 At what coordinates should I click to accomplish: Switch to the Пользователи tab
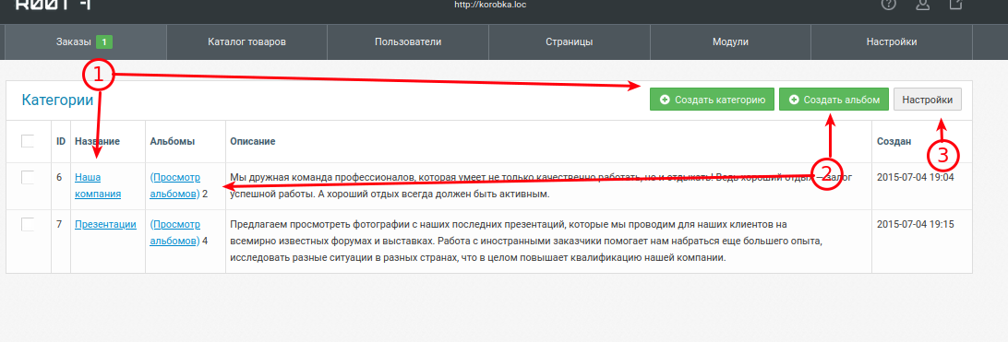point(408,42)
